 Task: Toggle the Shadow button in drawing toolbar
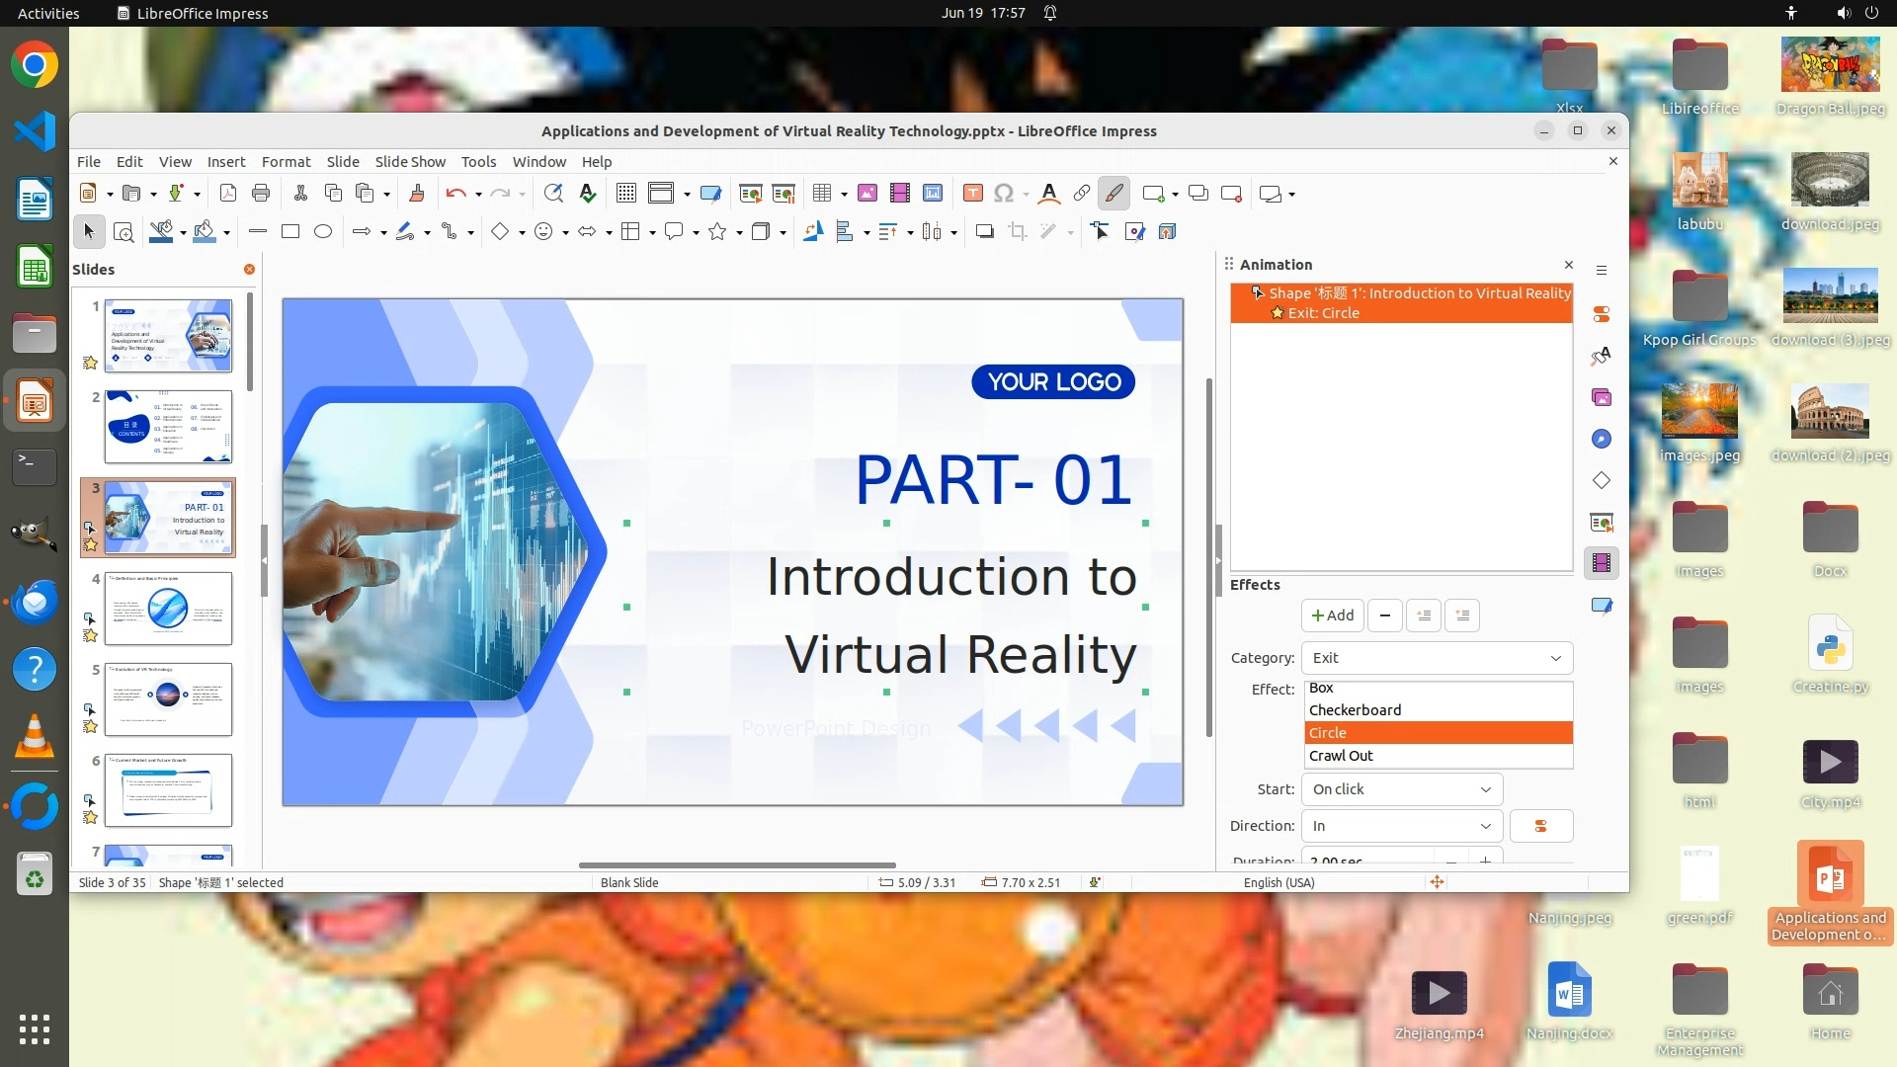[x=984, y=231]
